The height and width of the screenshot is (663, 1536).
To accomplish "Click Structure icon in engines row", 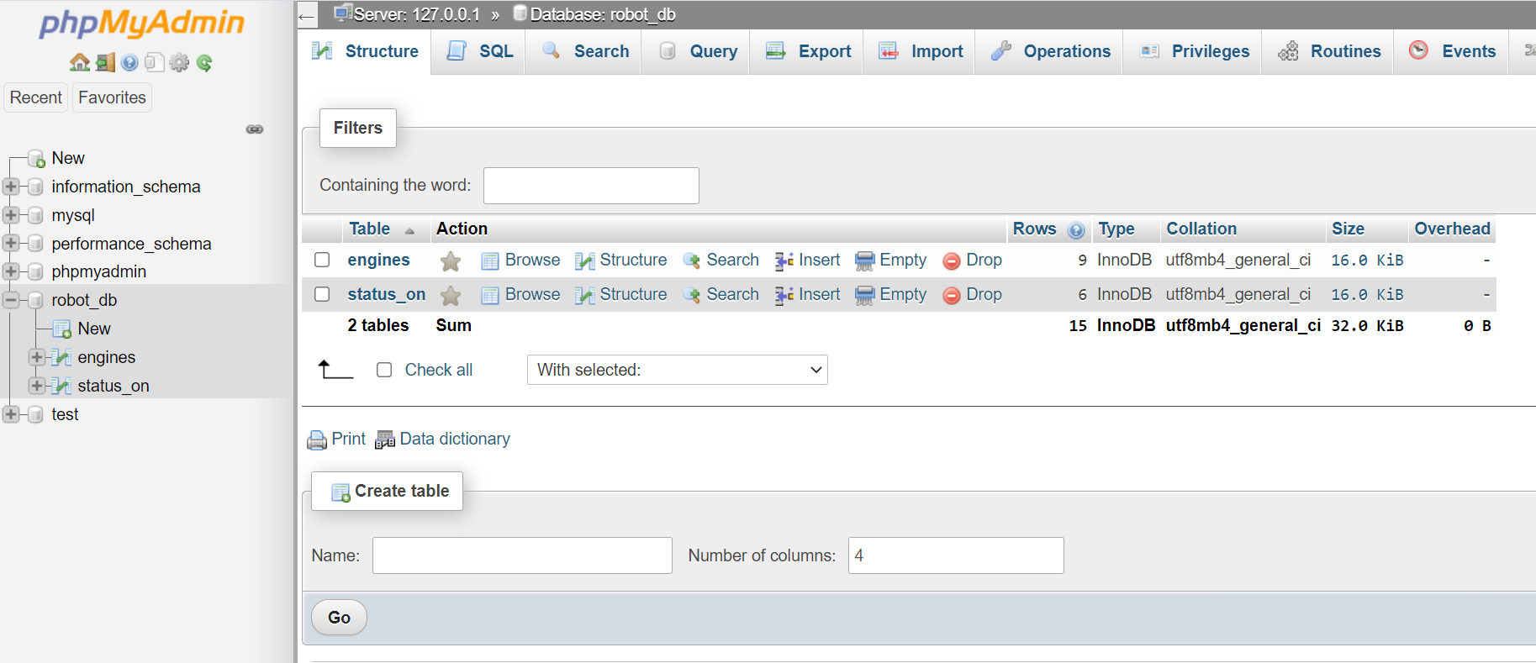I will click(x=585, y=261).
